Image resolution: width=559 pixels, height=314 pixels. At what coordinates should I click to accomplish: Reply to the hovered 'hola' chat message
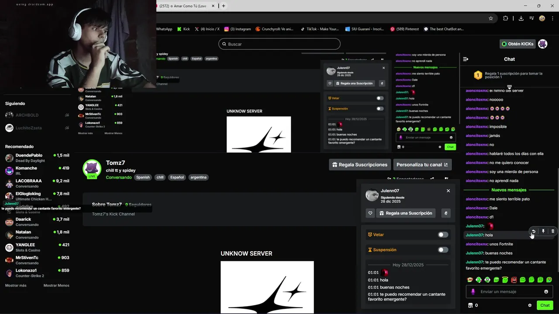(533, 231)
